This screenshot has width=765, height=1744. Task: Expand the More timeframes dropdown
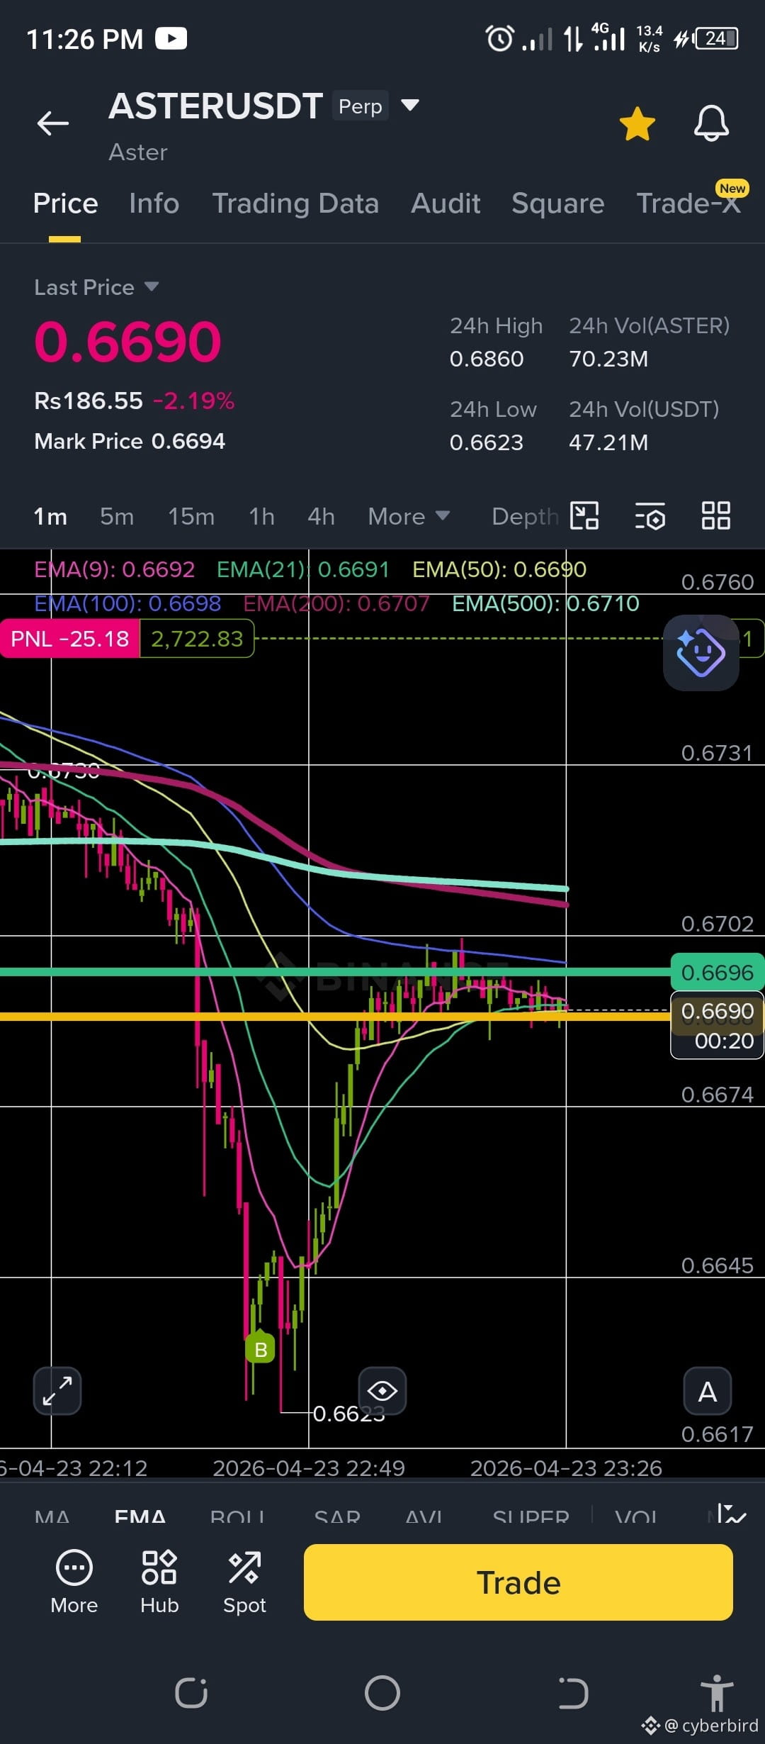point(409,517)
